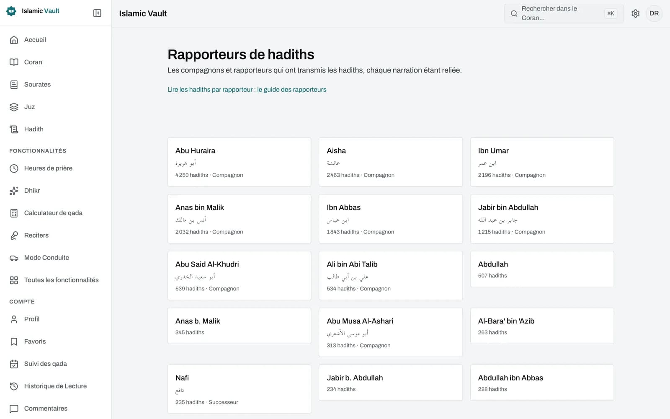Open the guide des rapporteurs link
The image size is (670, 419).
247,90
